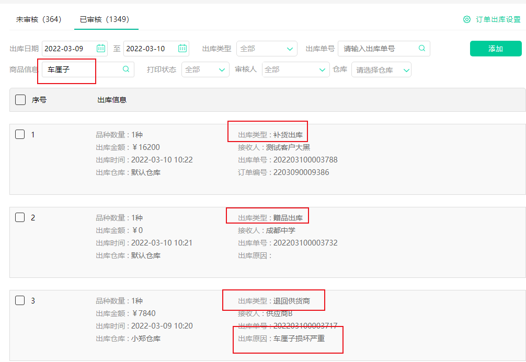Select the checkbox of row 2 赠品出库 record

click(x=20, y=218)
